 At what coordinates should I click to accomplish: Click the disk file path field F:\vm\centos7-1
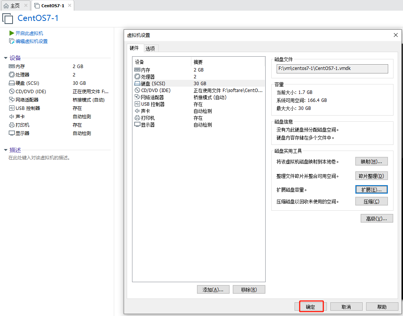[332, 68]
